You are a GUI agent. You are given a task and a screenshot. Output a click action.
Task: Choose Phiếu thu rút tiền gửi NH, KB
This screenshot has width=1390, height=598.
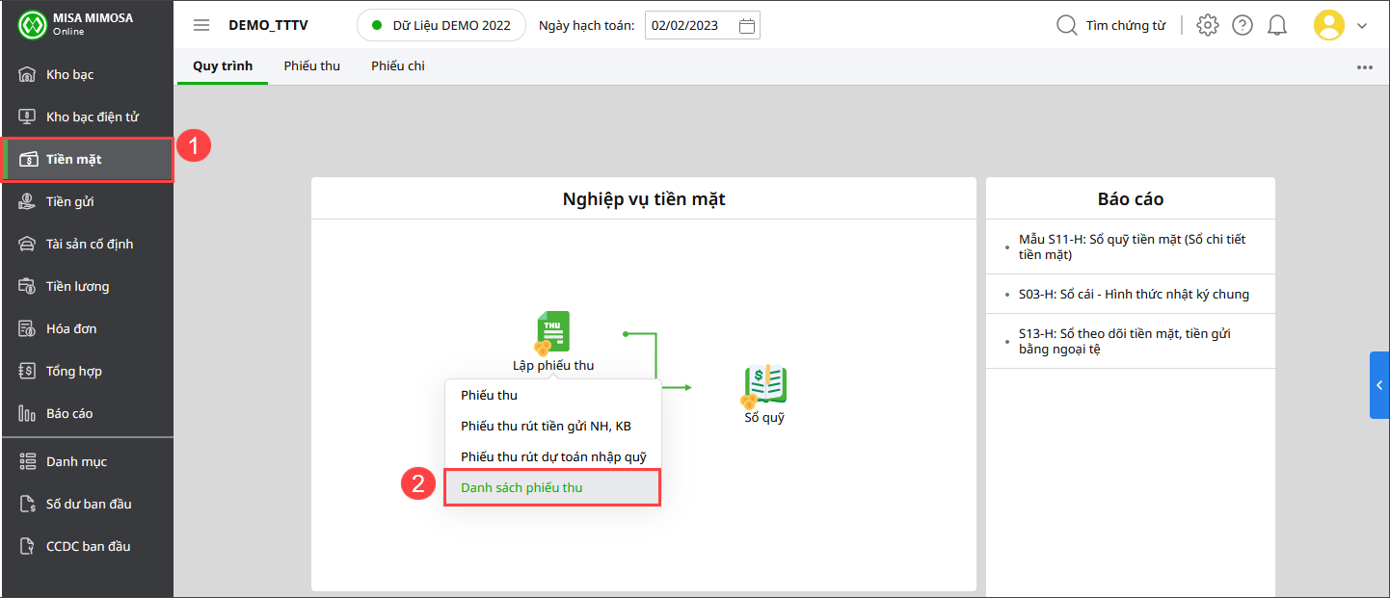tap(553, 426)
